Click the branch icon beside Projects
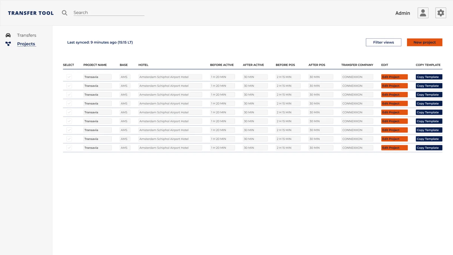This screenshot has width=453, height=255. (8, 44)
